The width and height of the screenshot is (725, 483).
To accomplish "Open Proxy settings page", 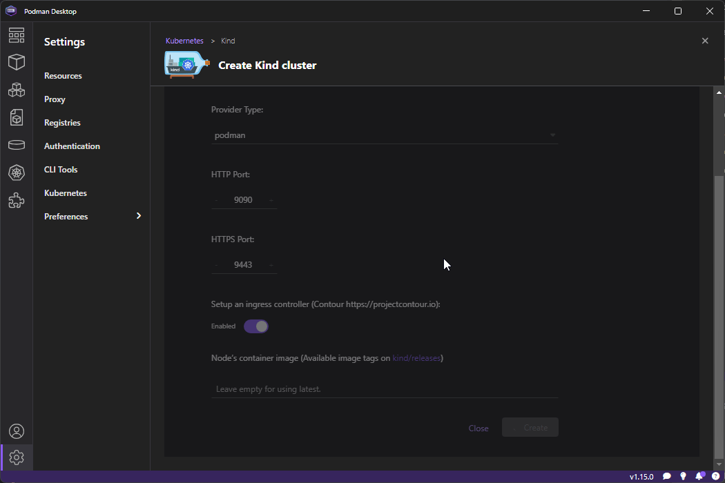I will 55,99.
